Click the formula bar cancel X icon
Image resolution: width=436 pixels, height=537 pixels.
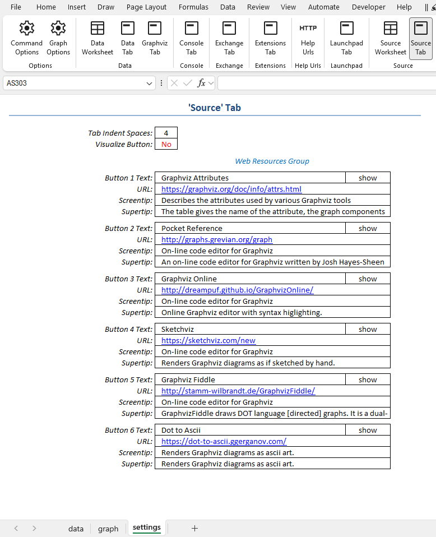point(174,83)
